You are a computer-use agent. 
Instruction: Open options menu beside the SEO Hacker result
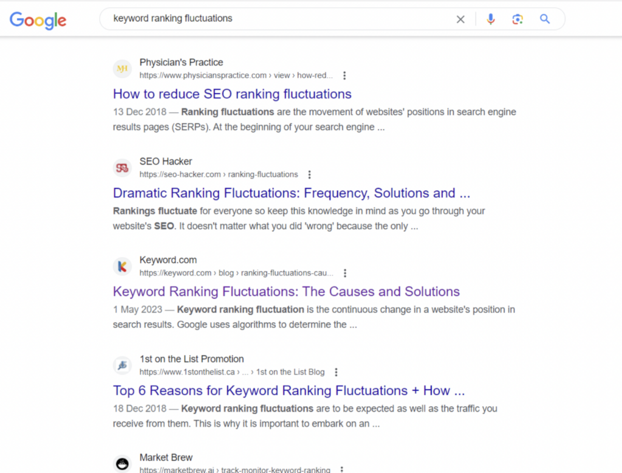(x=310, y=174)
